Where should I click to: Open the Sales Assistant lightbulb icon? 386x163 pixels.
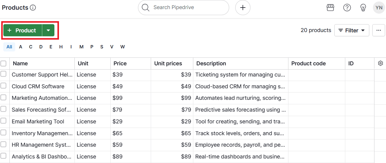(x=363, y=8)
